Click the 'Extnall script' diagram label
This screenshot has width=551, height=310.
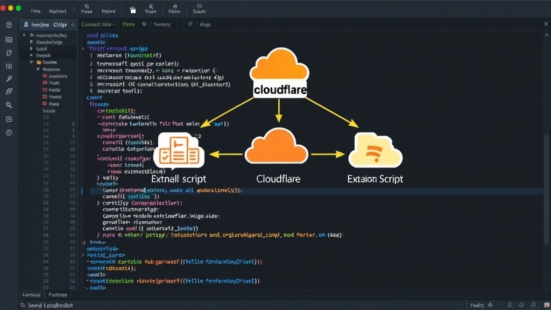coord(179,179)
